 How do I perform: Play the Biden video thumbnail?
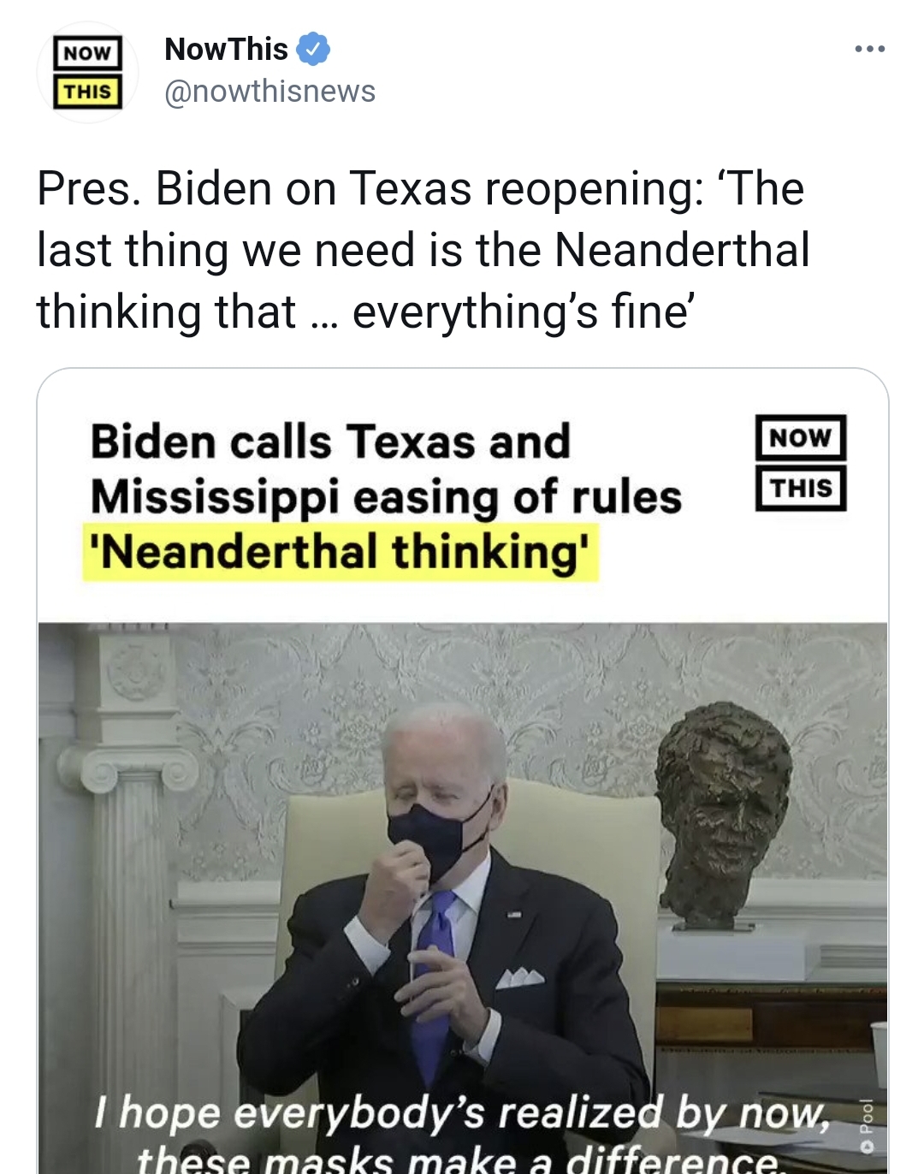462,898
